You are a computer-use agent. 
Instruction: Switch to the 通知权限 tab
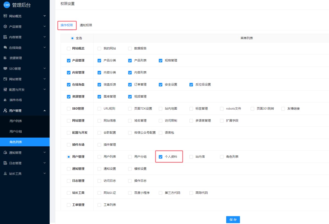click(86, 25)
